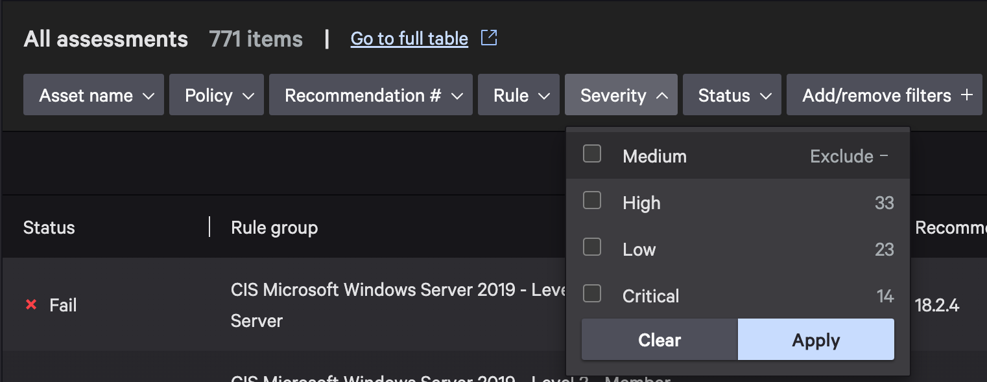Expand the Policy filter dropdown
The image size is (987, 382).
coord(216,95)
